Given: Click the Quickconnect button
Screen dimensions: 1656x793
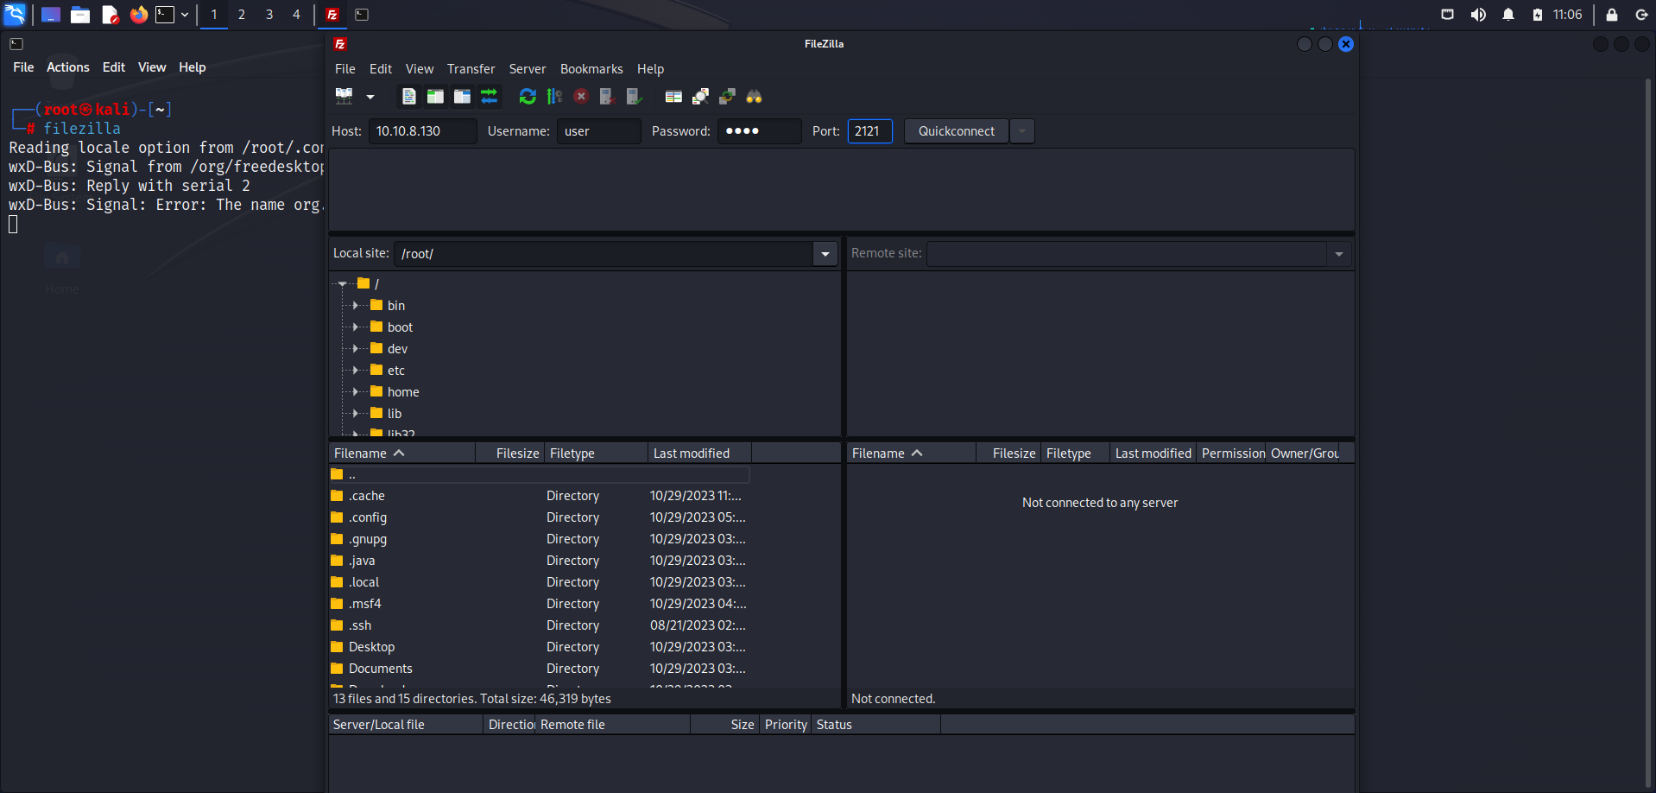Looking at the screenshot, I should coord(956,131).
